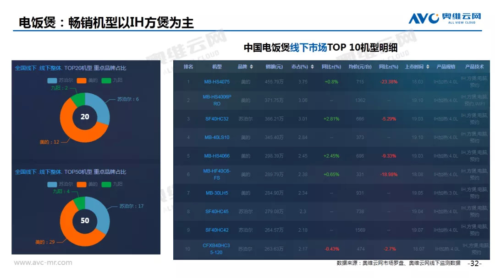Toggle 九阳 legend in TOP20 chart
The height and width of the screenshot is (278, 495).
click(112, 80)
